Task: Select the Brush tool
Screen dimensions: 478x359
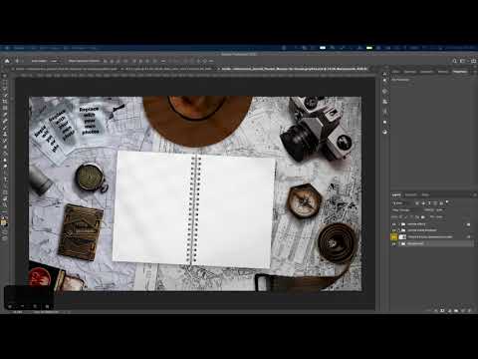Action: 5,128
